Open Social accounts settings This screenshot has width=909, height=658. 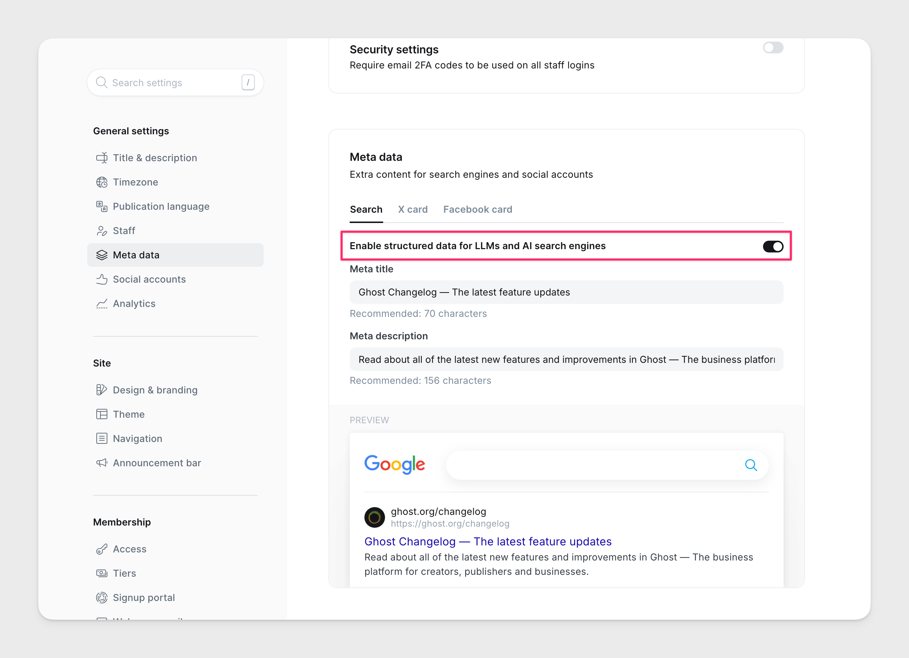point(175,279)
